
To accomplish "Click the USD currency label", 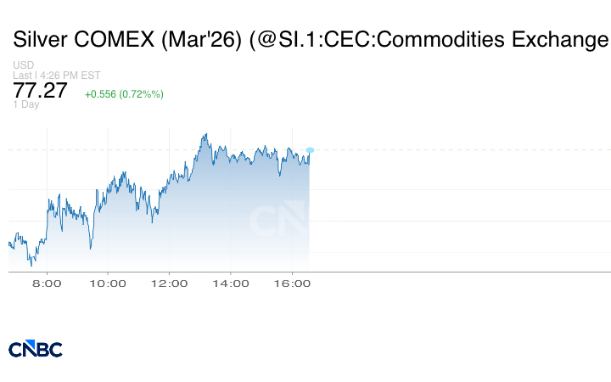I will tap(23, 65).
